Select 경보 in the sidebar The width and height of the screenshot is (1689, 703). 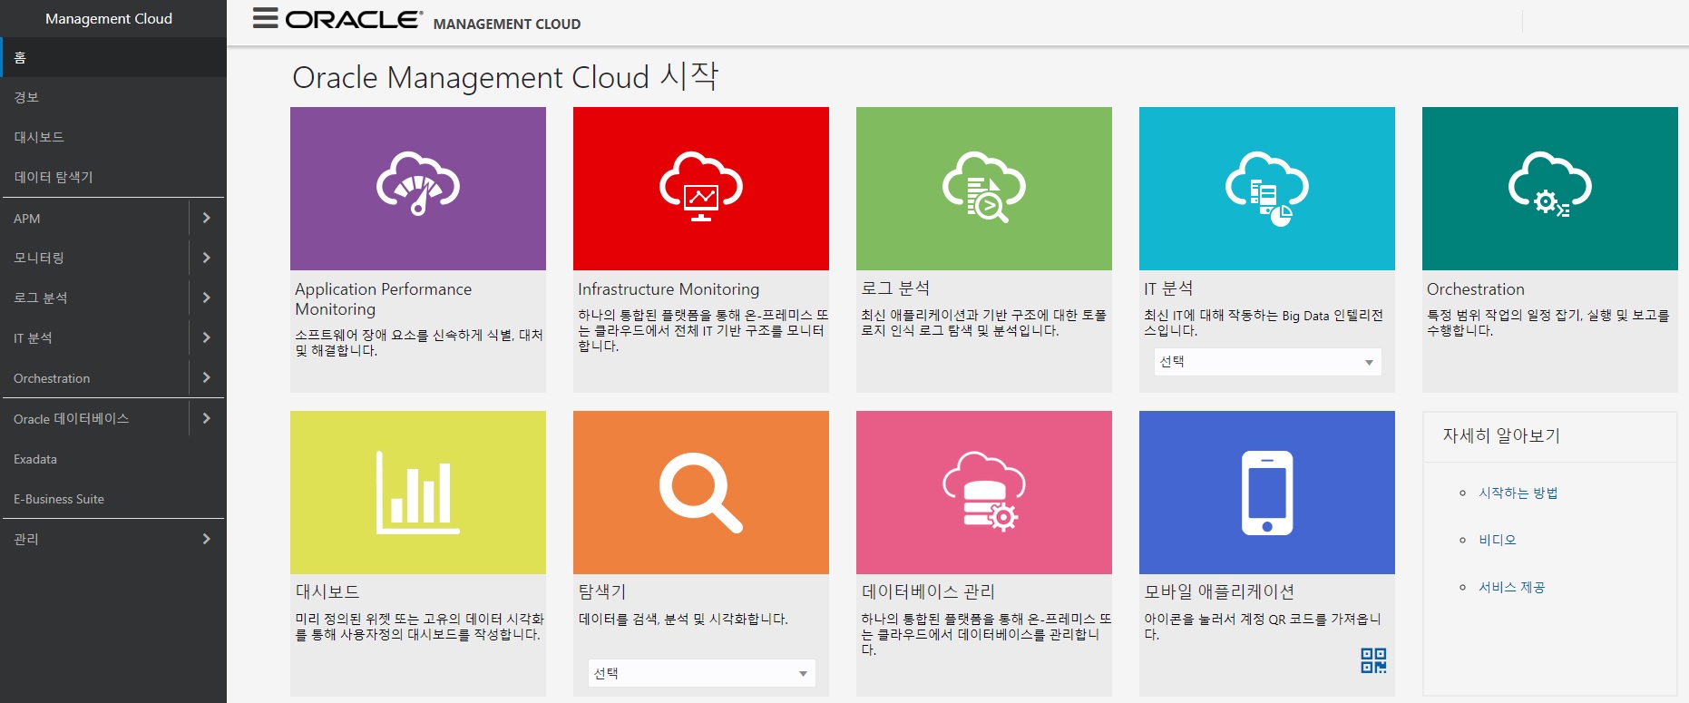point(26,97)
